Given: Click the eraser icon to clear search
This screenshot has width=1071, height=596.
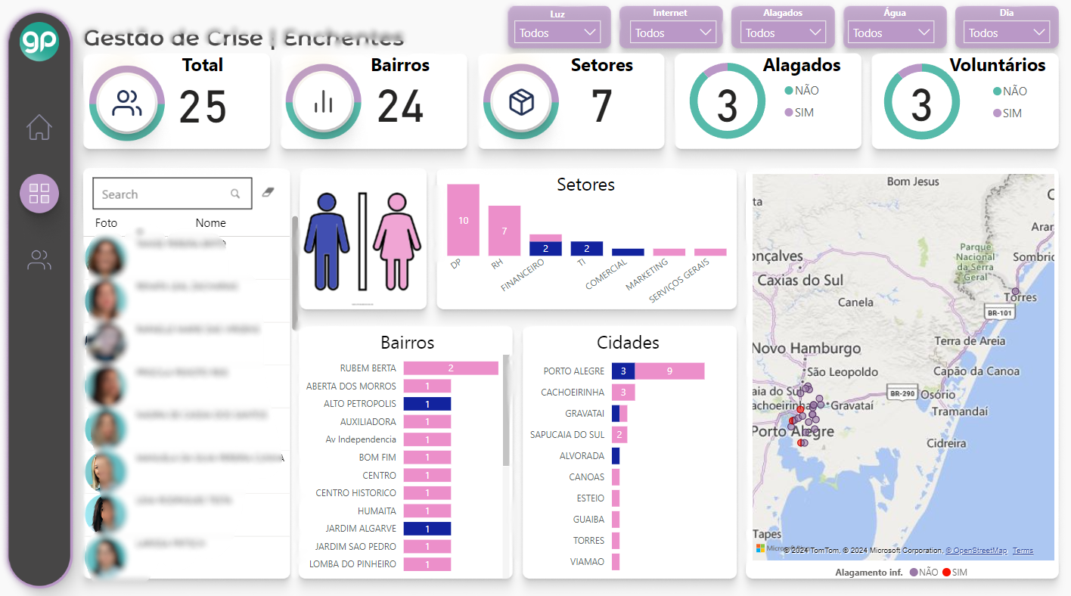Looking at the screenshot, I should 267,193.
